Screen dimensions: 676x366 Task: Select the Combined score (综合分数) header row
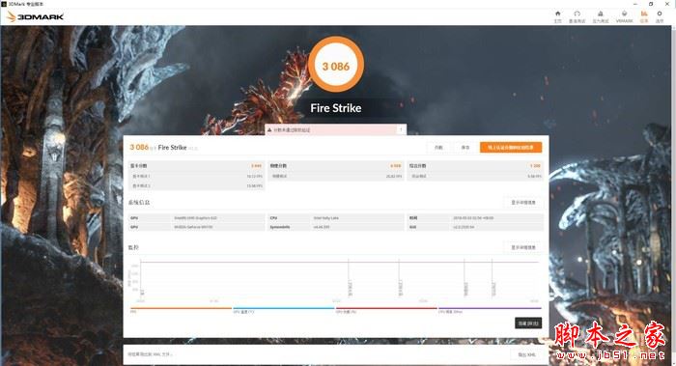pos(475,165)
